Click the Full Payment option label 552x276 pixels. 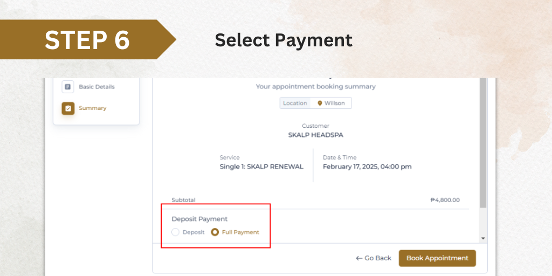coord(240,232)
